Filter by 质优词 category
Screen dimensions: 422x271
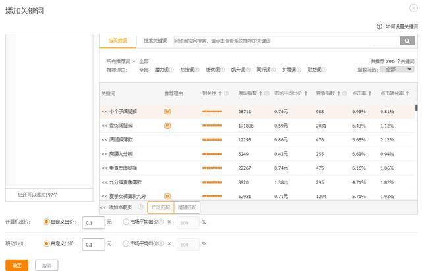click(x=212, y=70)
